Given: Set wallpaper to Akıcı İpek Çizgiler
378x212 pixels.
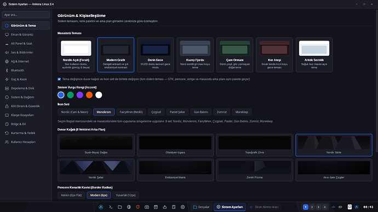Looking at the screenshot, I should (x=334, y=170).
